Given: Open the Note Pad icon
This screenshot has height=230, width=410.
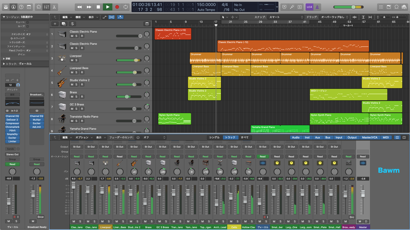Looking at the screenshot, I should pos(388,7).
